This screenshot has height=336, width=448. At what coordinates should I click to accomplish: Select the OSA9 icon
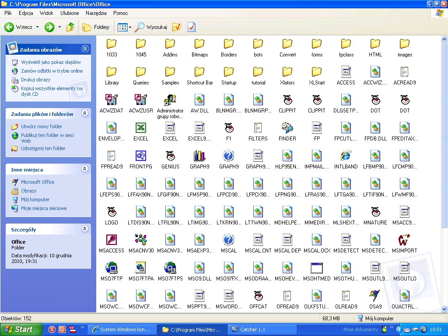375,296
